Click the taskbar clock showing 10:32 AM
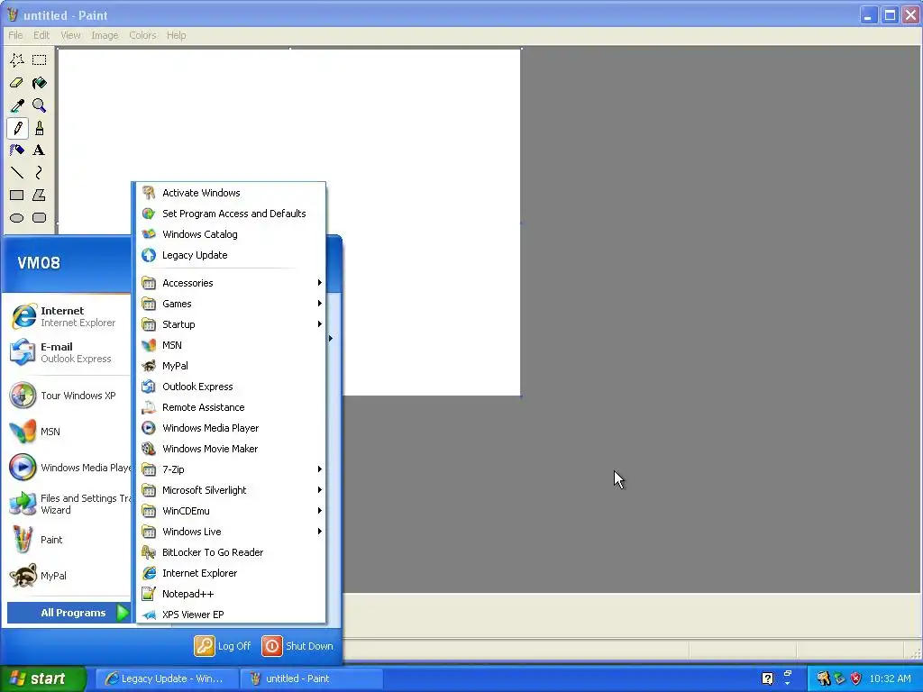The width and height of the screenshot is (923, 692). (x=890, y=678)
